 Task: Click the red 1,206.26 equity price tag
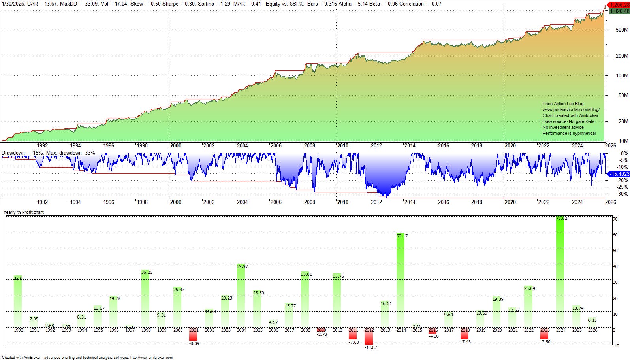click(619, 5)
